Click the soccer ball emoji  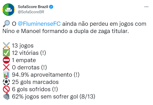6,82
